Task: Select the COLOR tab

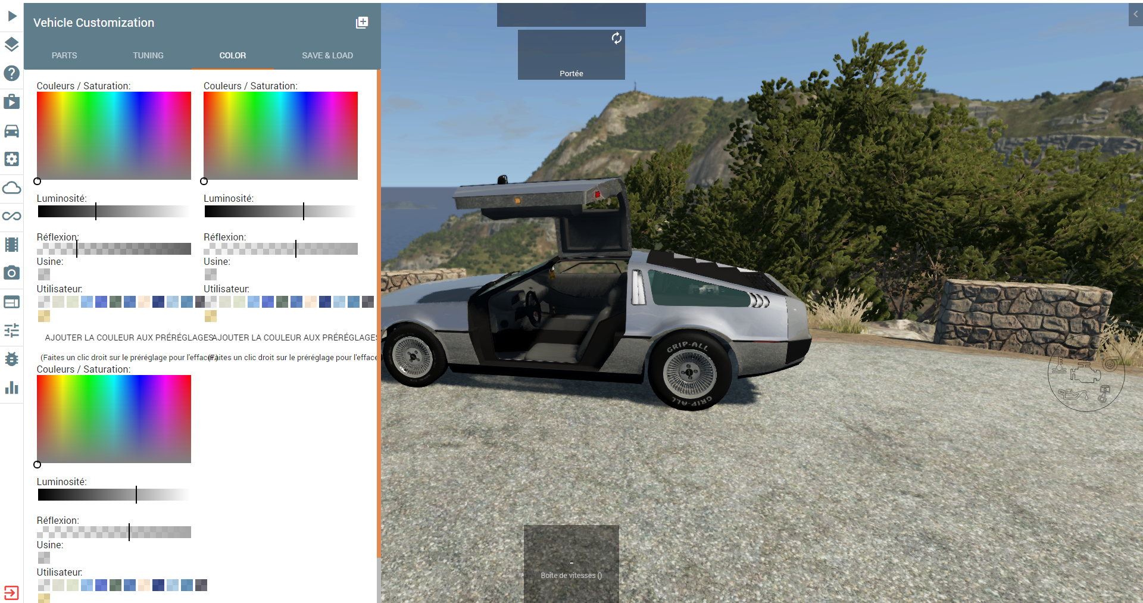Action: click(x=233, y=55)
